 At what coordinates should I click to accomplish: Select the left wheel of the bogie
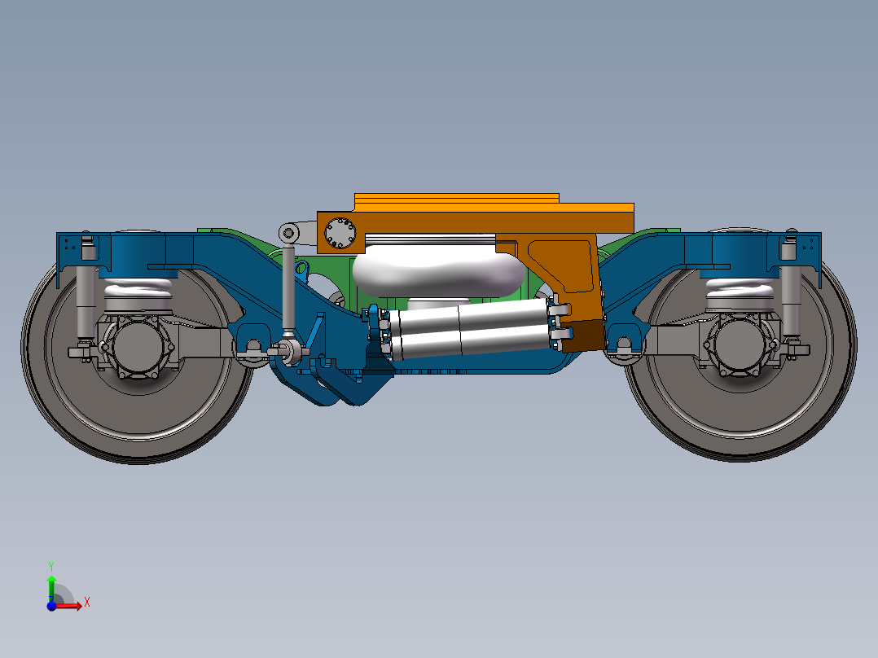click(136, 415)
